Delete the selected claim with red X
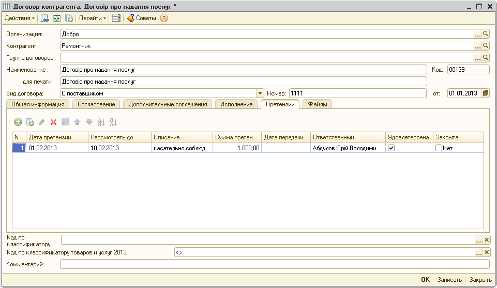 tap(53, 122)
